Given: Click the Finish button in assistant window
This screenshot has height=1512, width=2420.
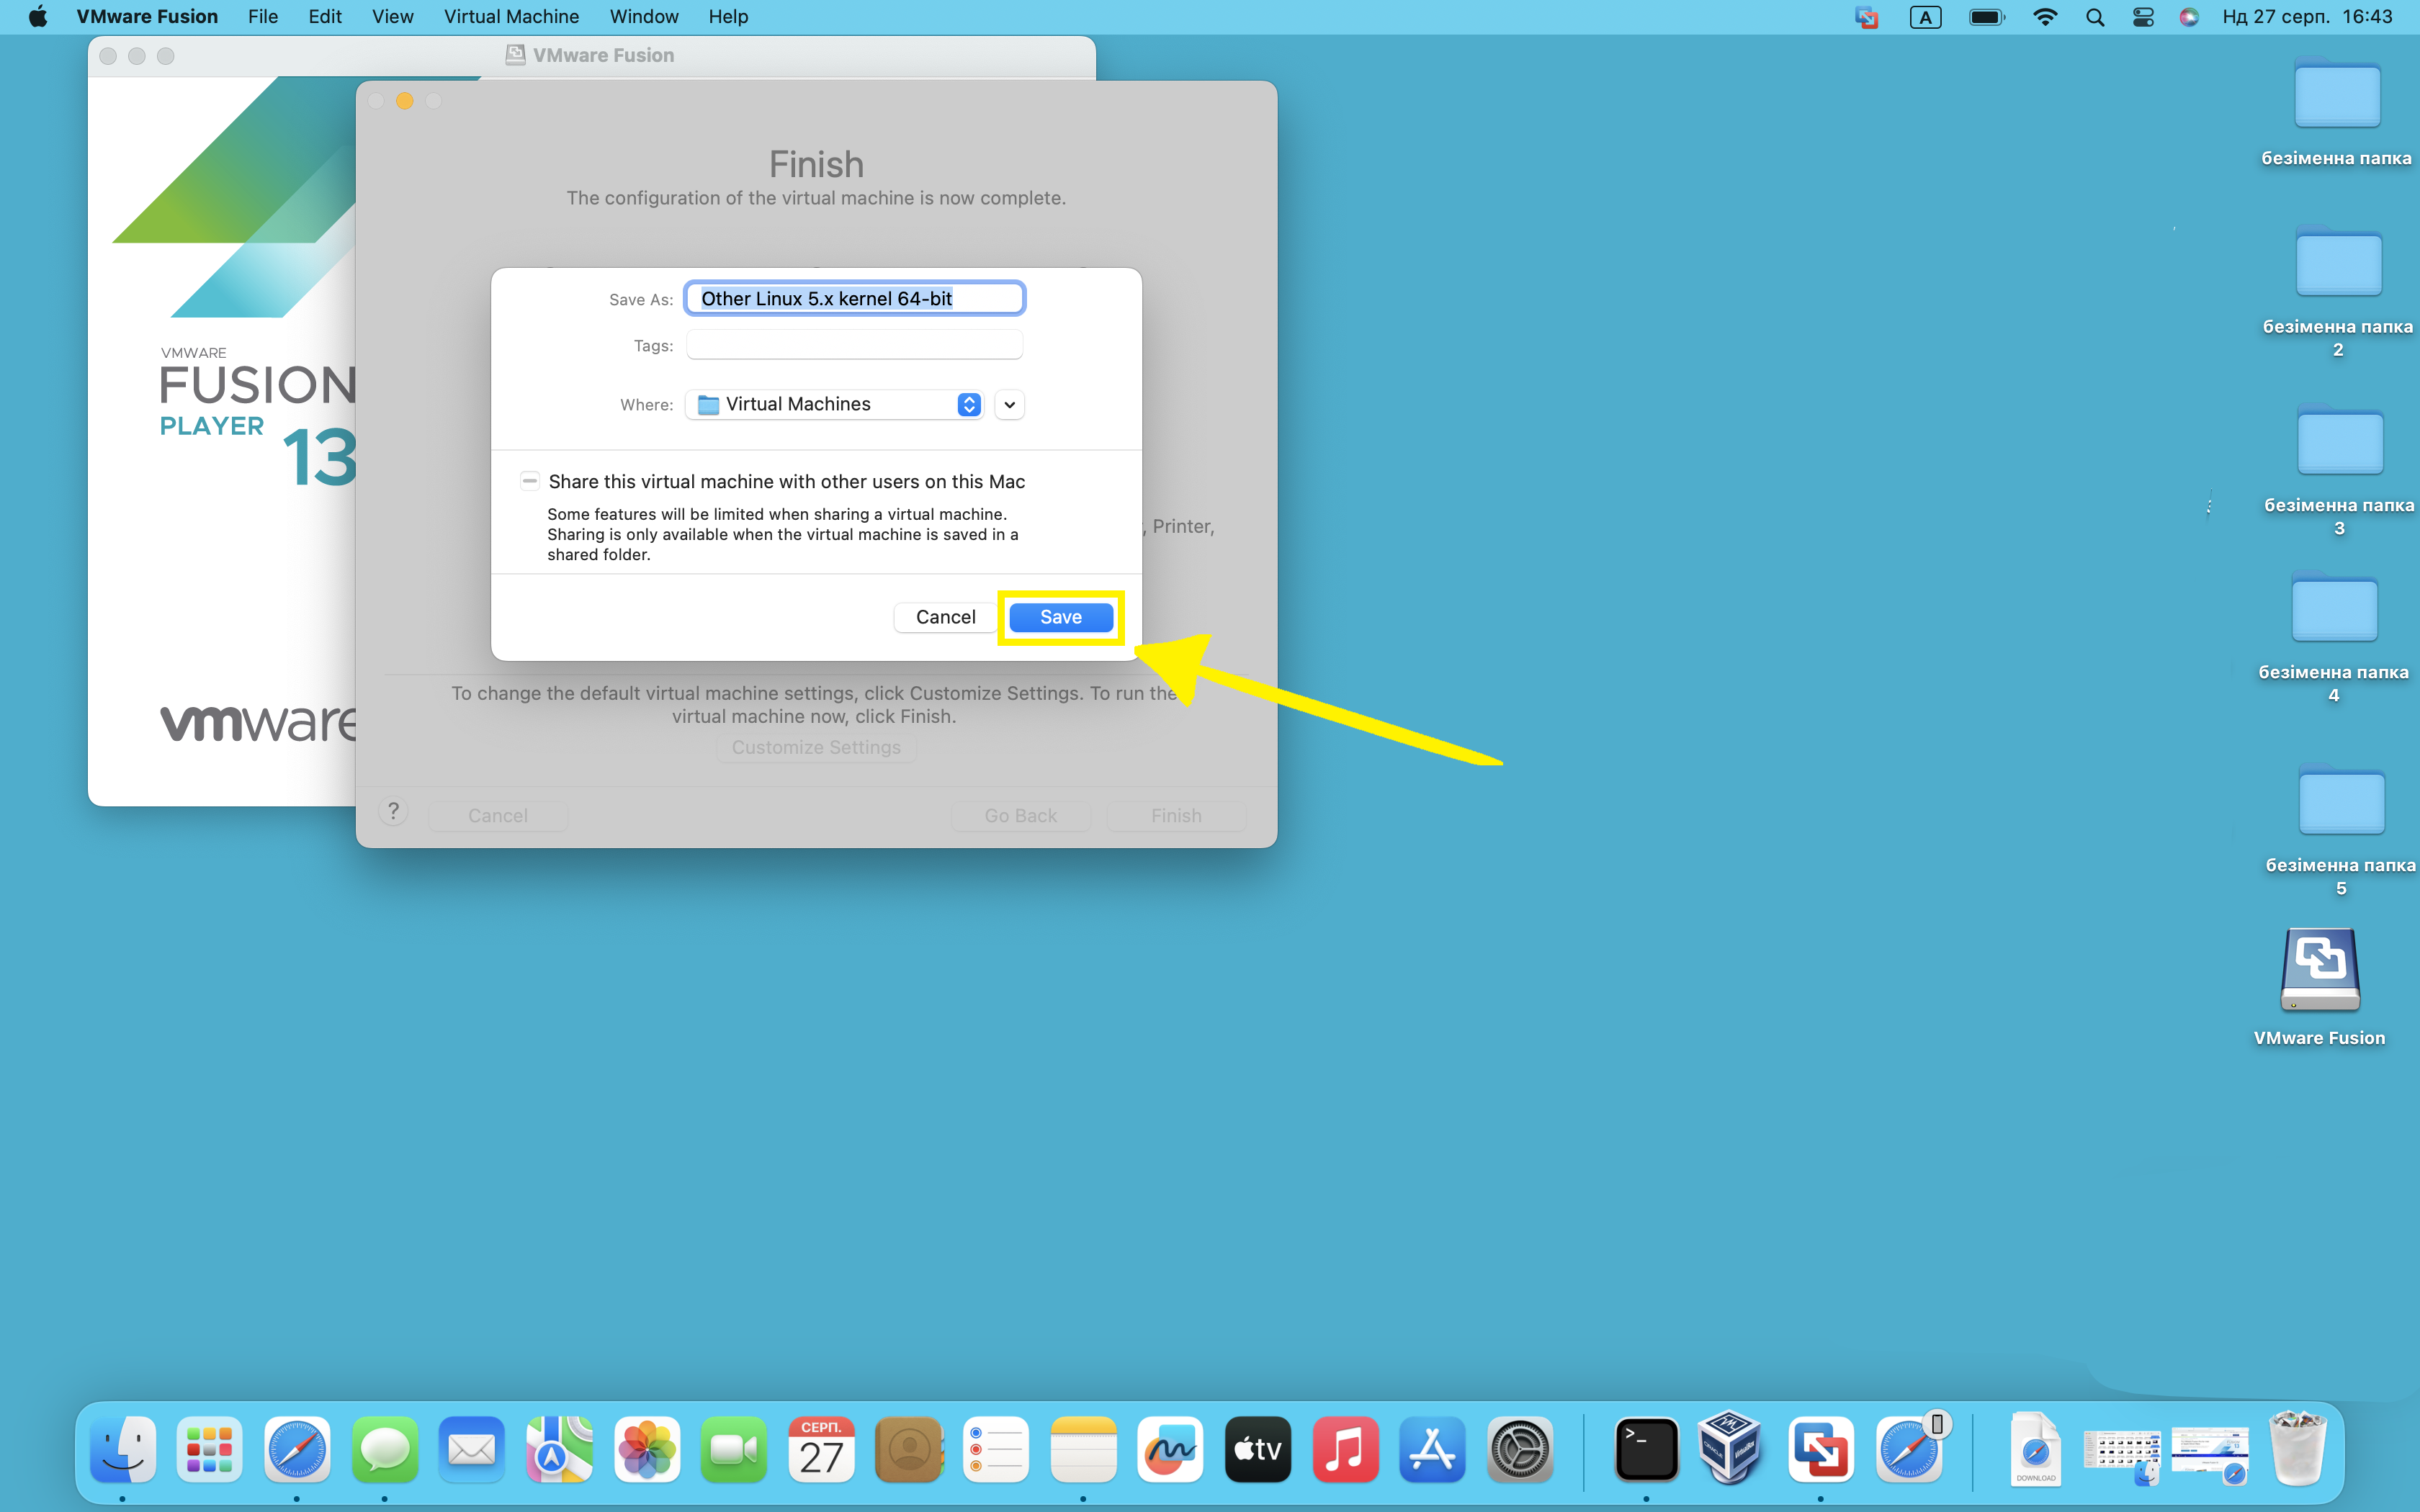Looking at the screenshot, I should point(1176,815).
